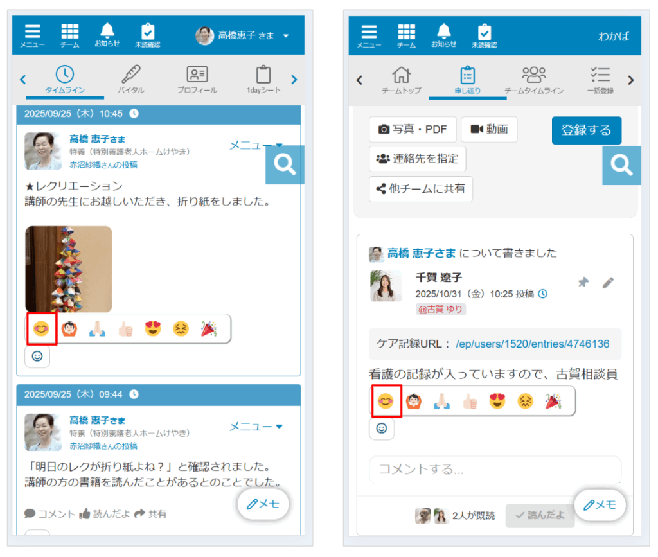Click the コメントする comment input field
Image resolution: width=658 pixels, height=557 pixels.
pyautogui.click(x=495, y=470)
